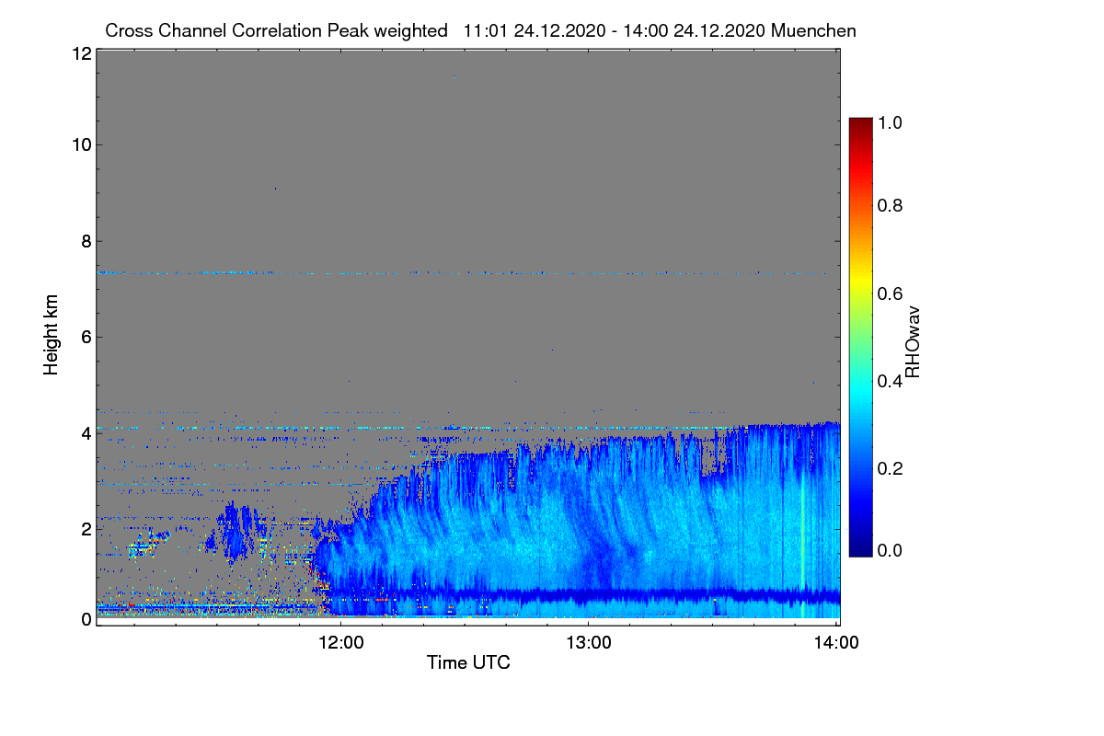The height and width of the screenshot is (736, 1104).
Task: Click the 'Height km' axis label
Action: tap(52, 335)
